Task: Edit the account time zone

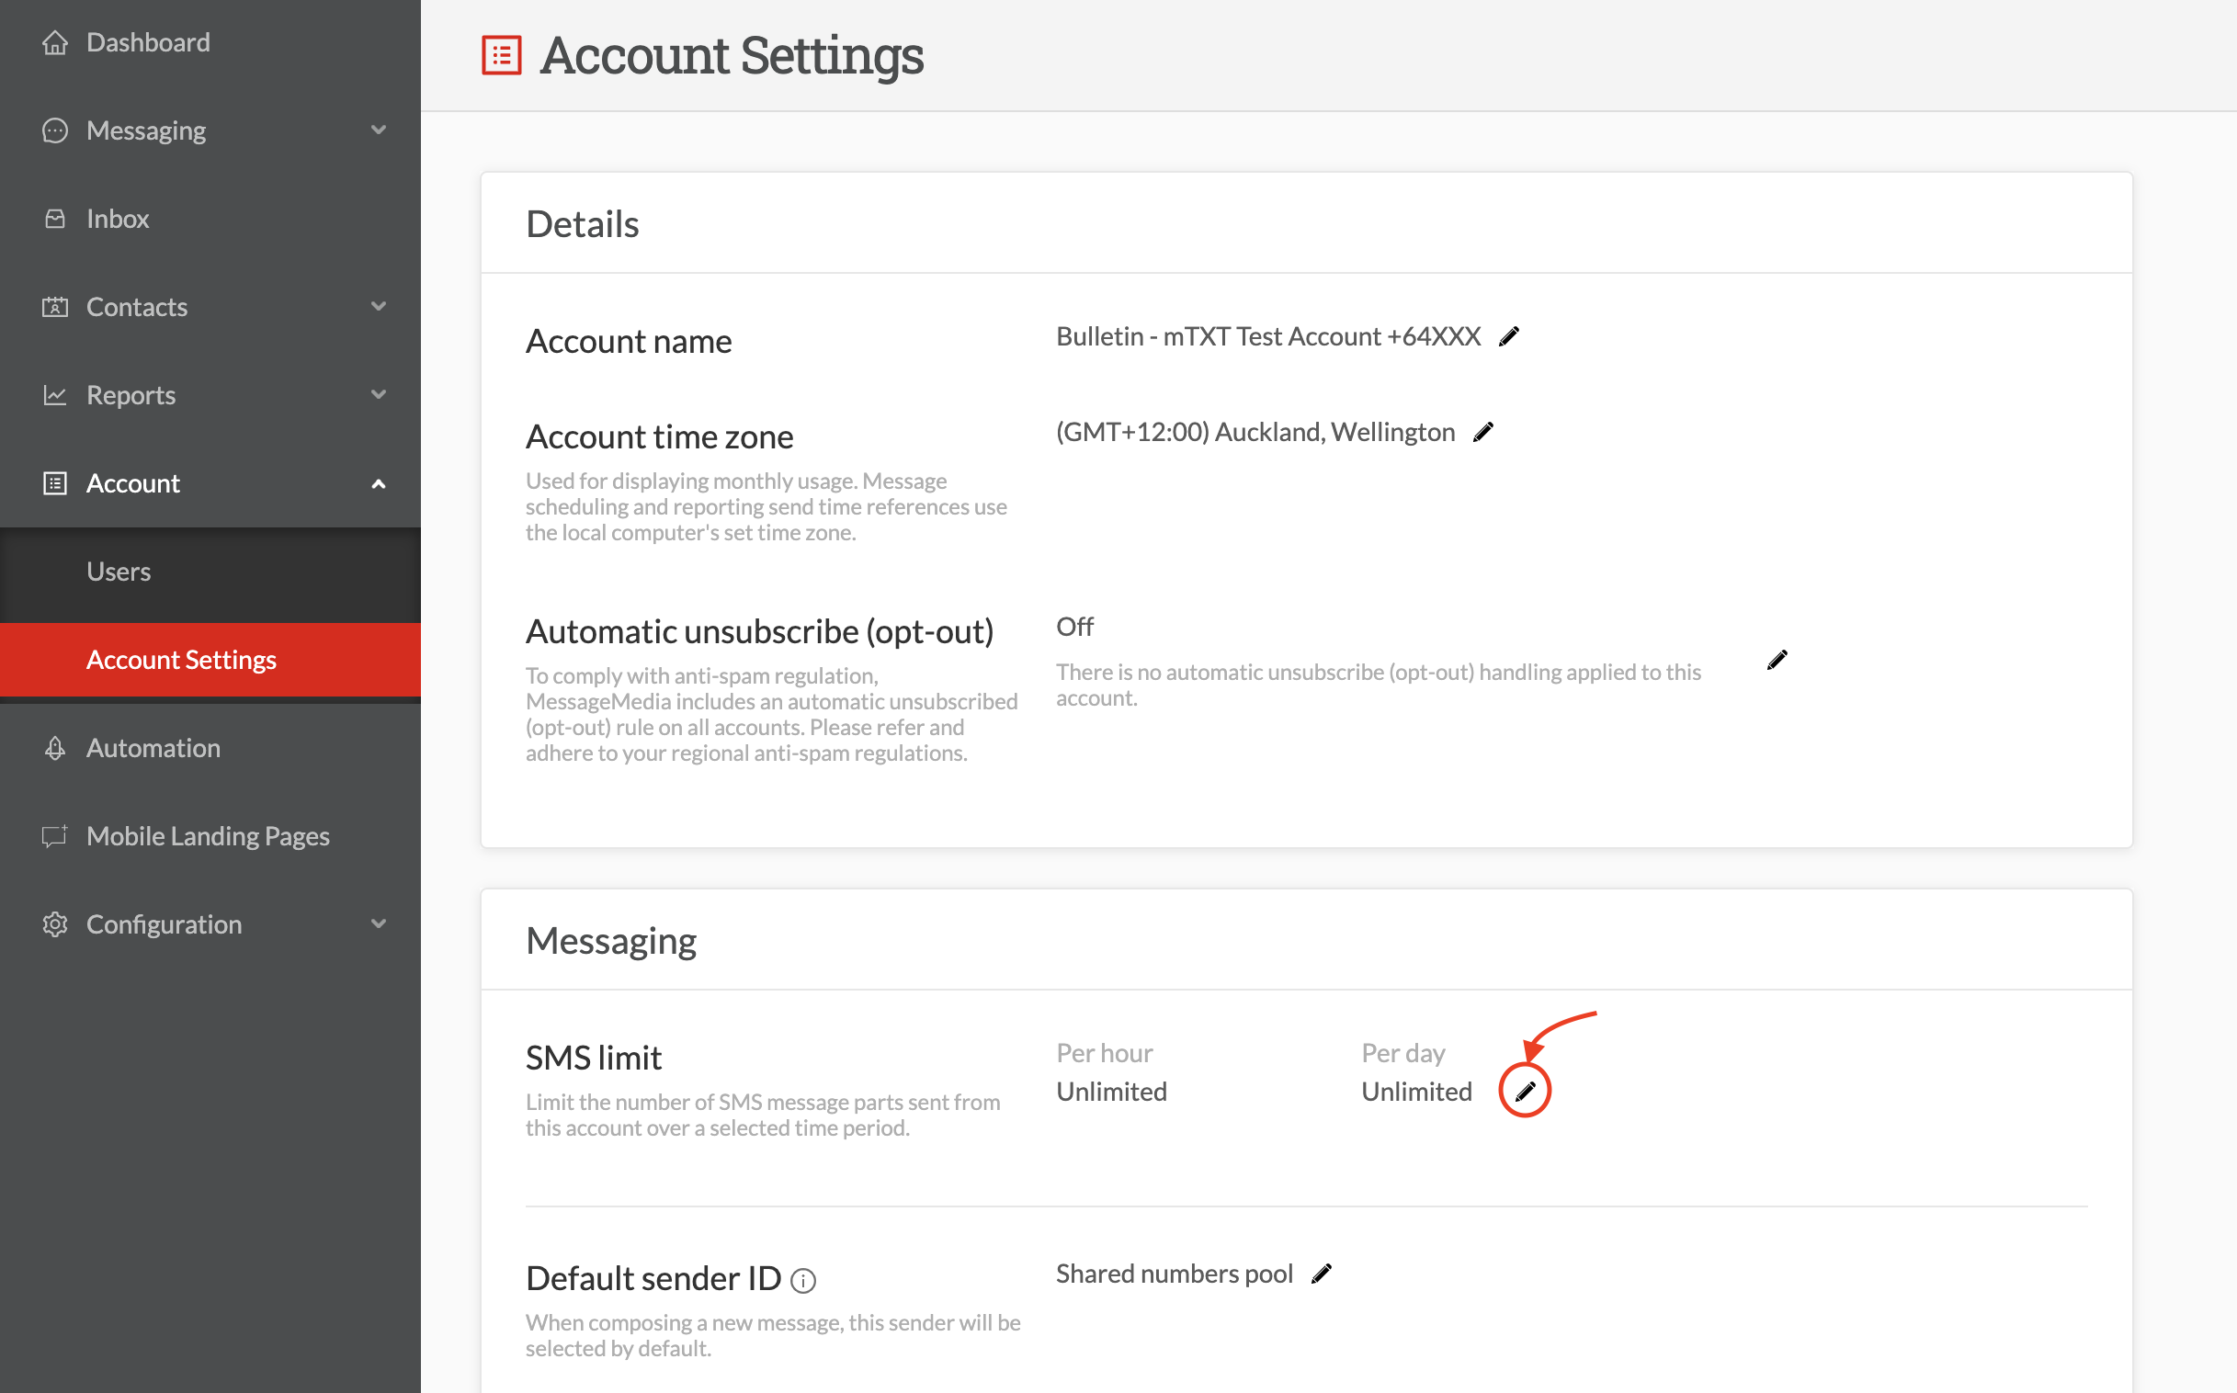Action: (x=1482, y=432)
